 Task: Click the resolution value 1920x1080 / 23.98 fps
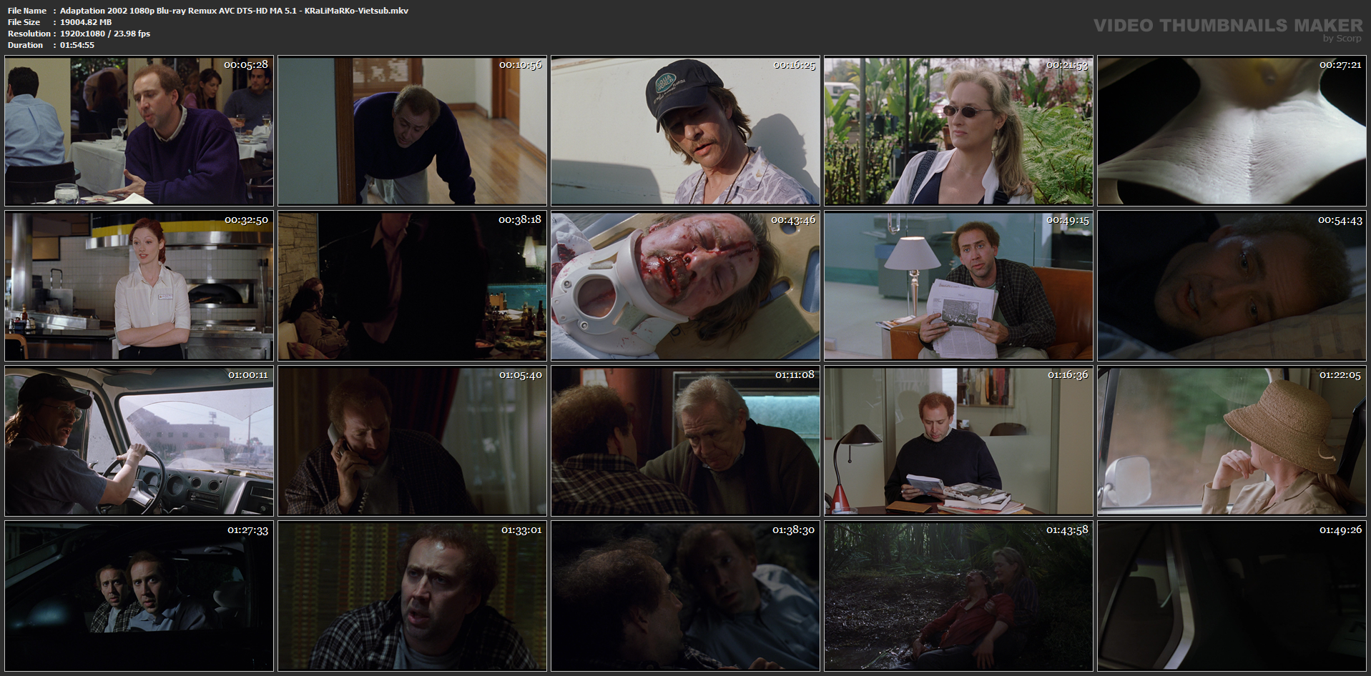point(105,34)
